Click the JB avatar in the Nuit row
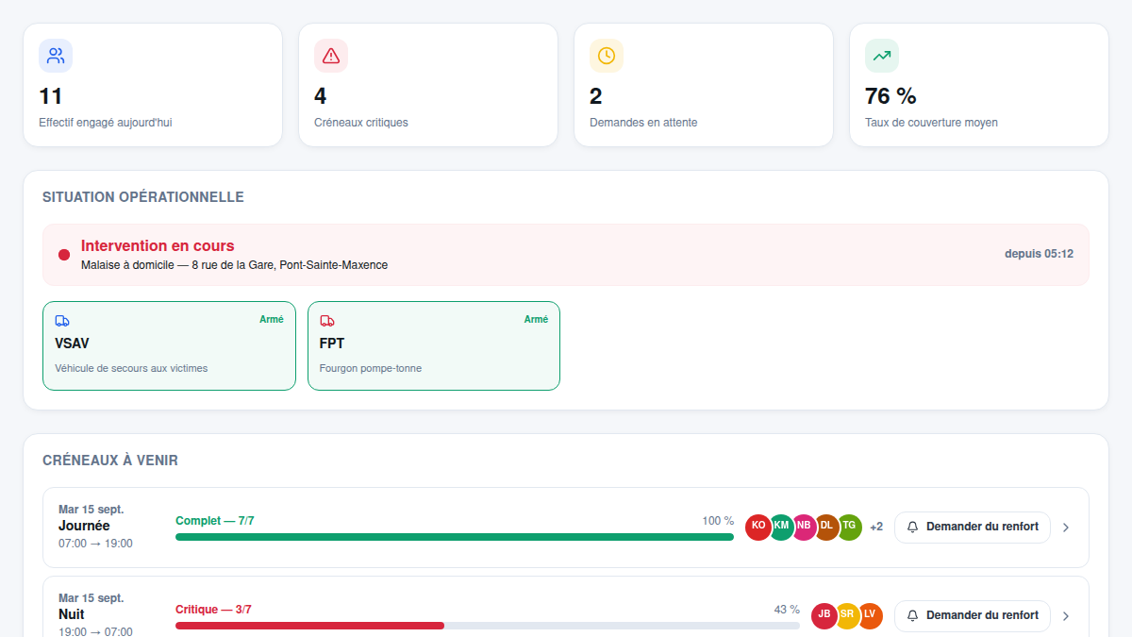The image size is (1132, 637). tap(824, 615)
